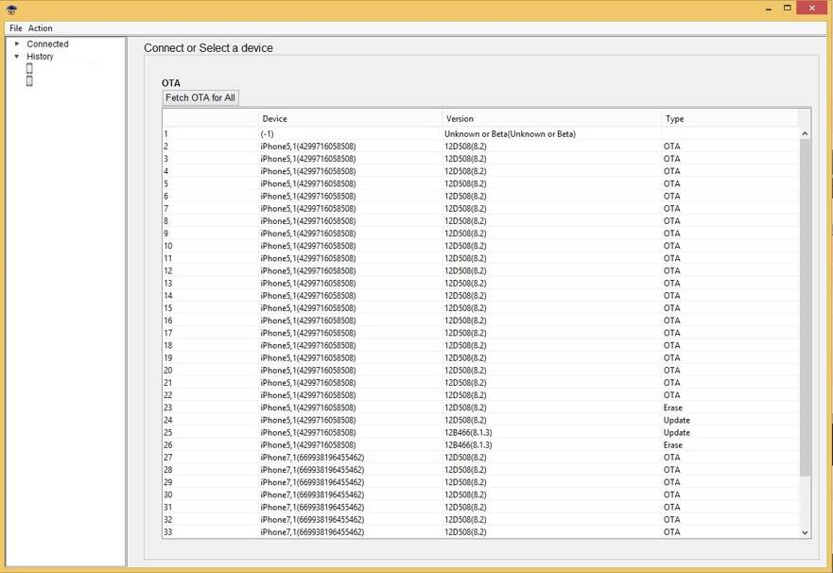Minimize the application window

coord(769,9)
